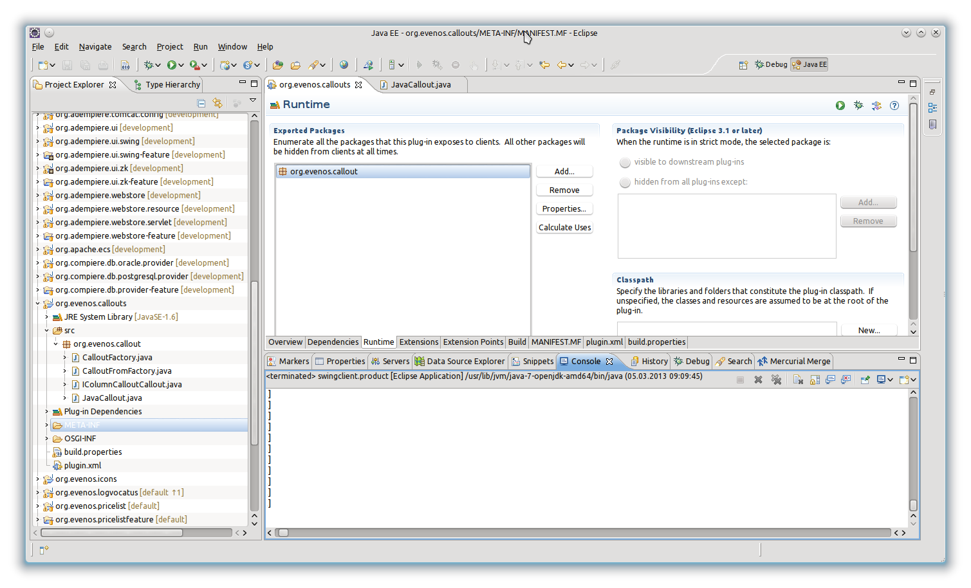Viewport: 971px width, 588px height.
Task: Collapse the org.evenos.callouts project node
Action: pyautogui.click(x=38, y=304)
